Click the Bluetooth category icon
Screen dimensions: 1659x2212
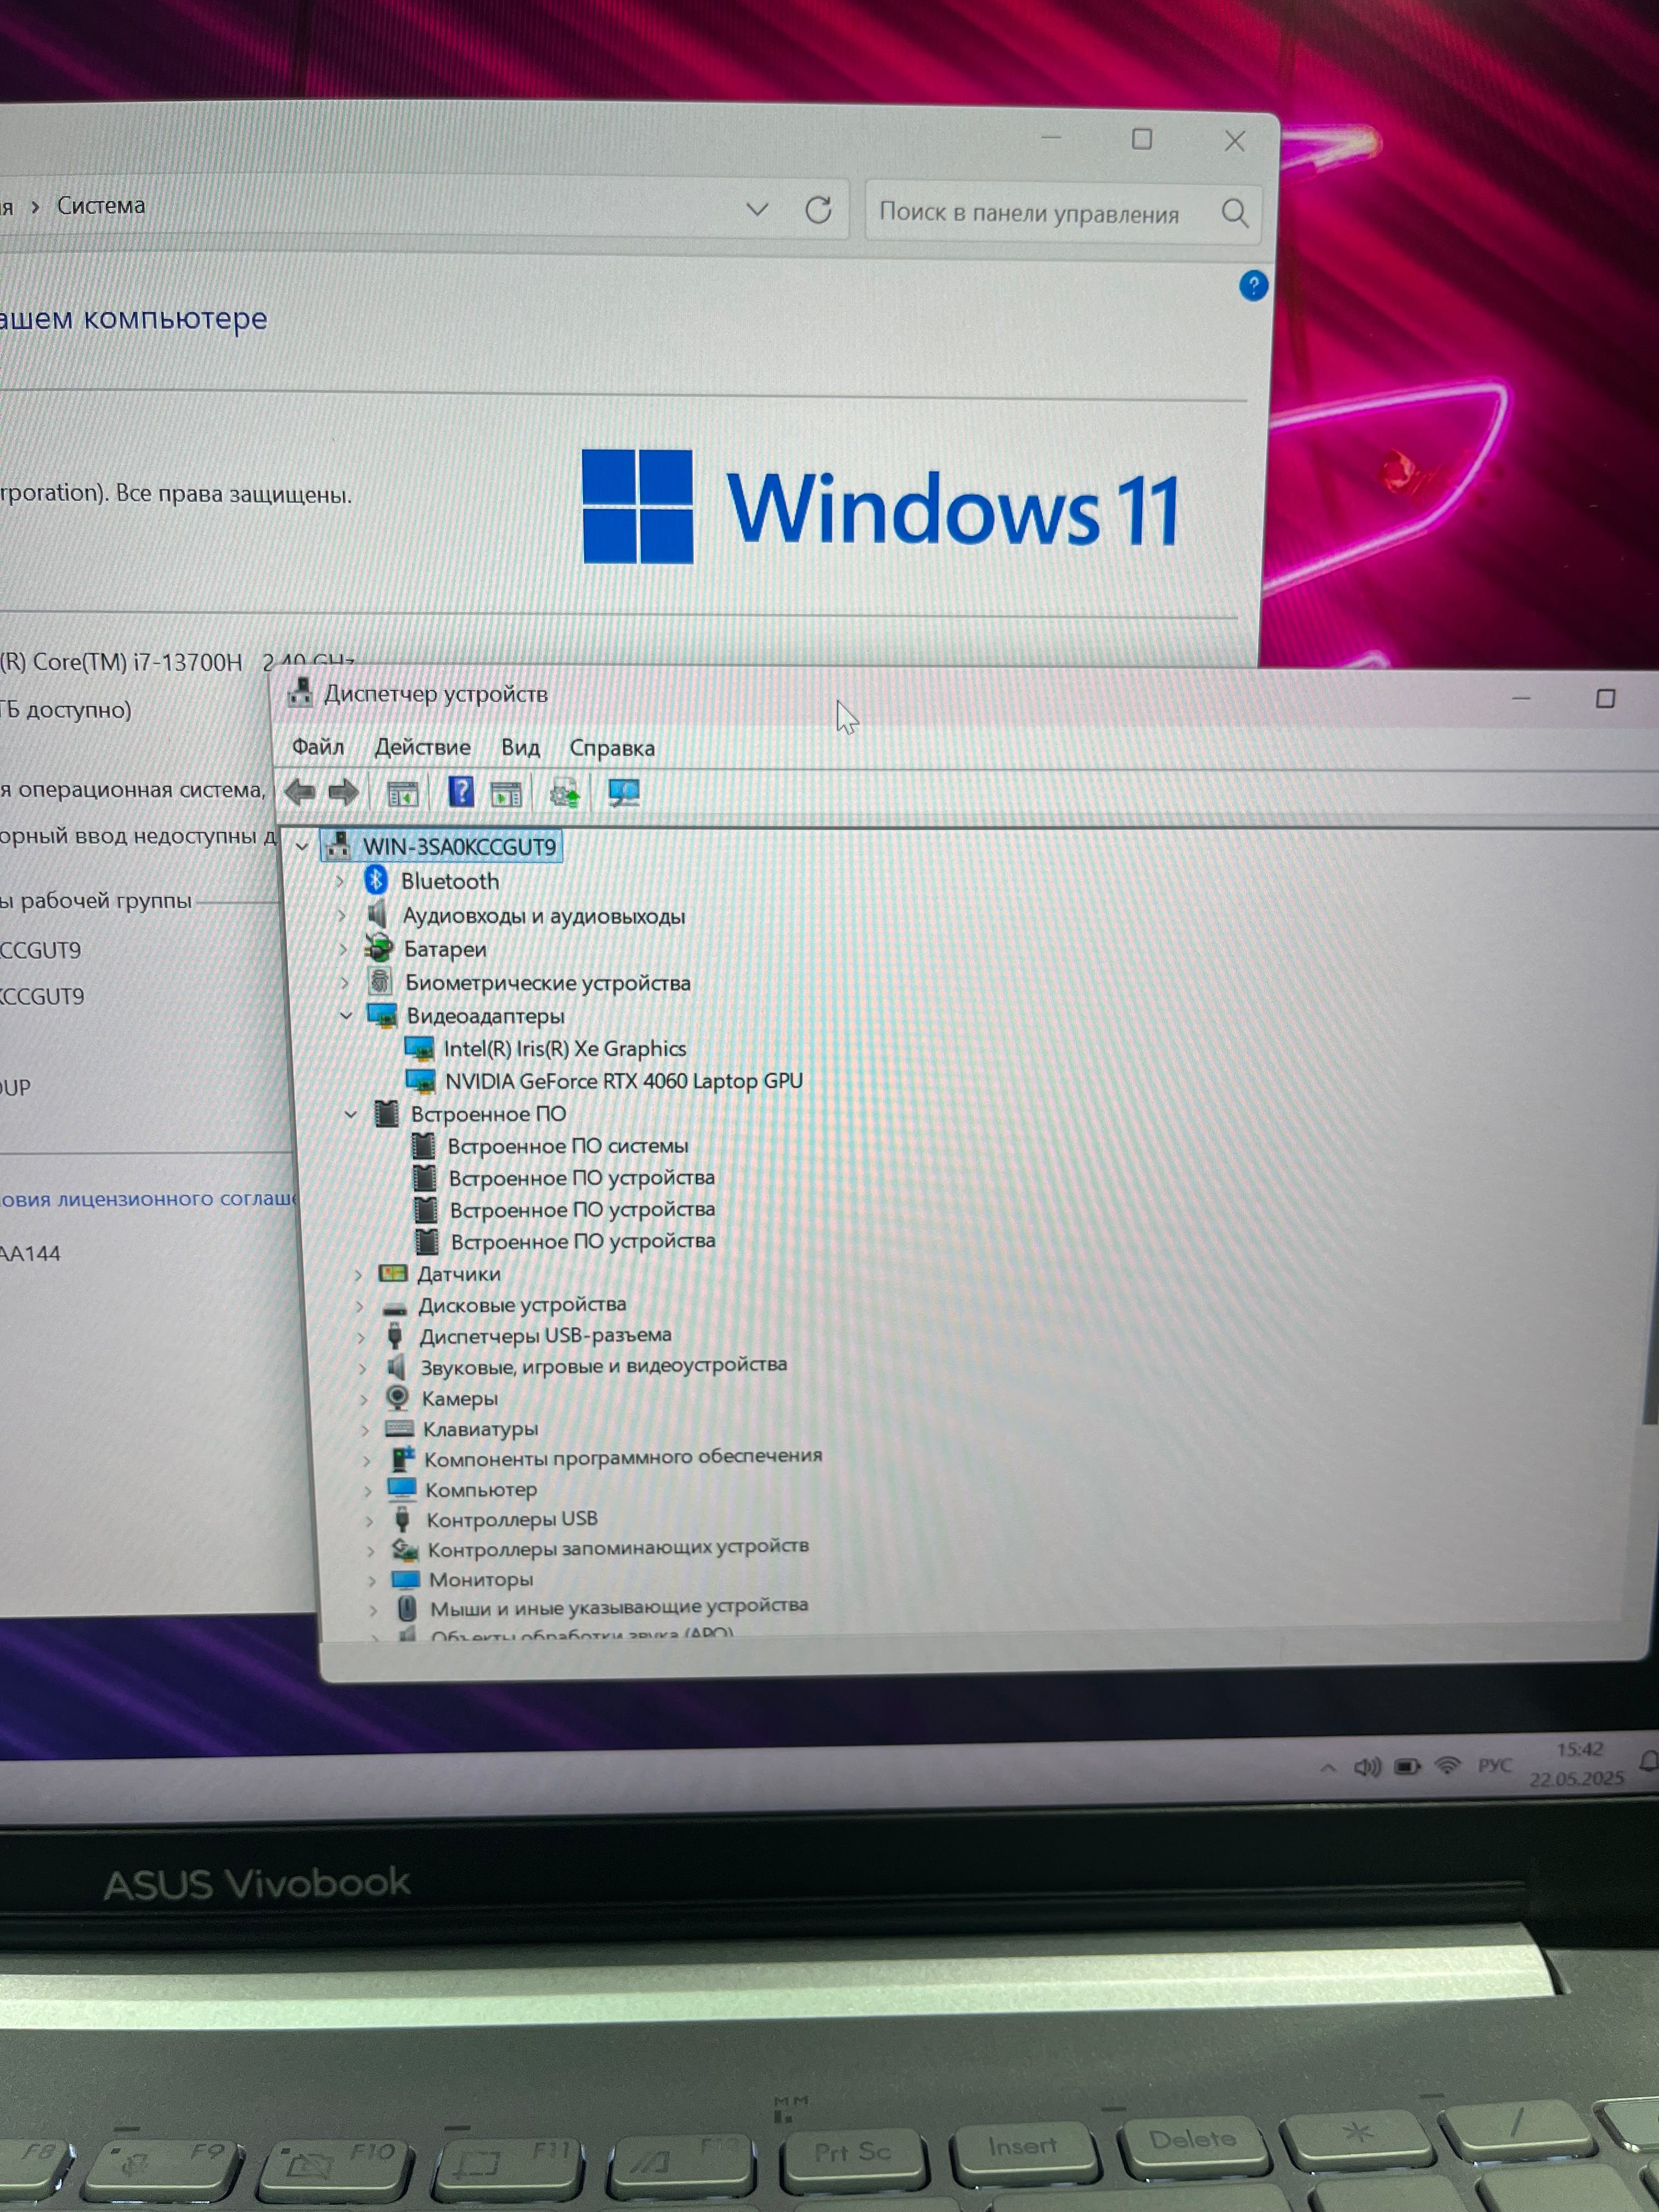pyautogui.click(x=376, y=880)
